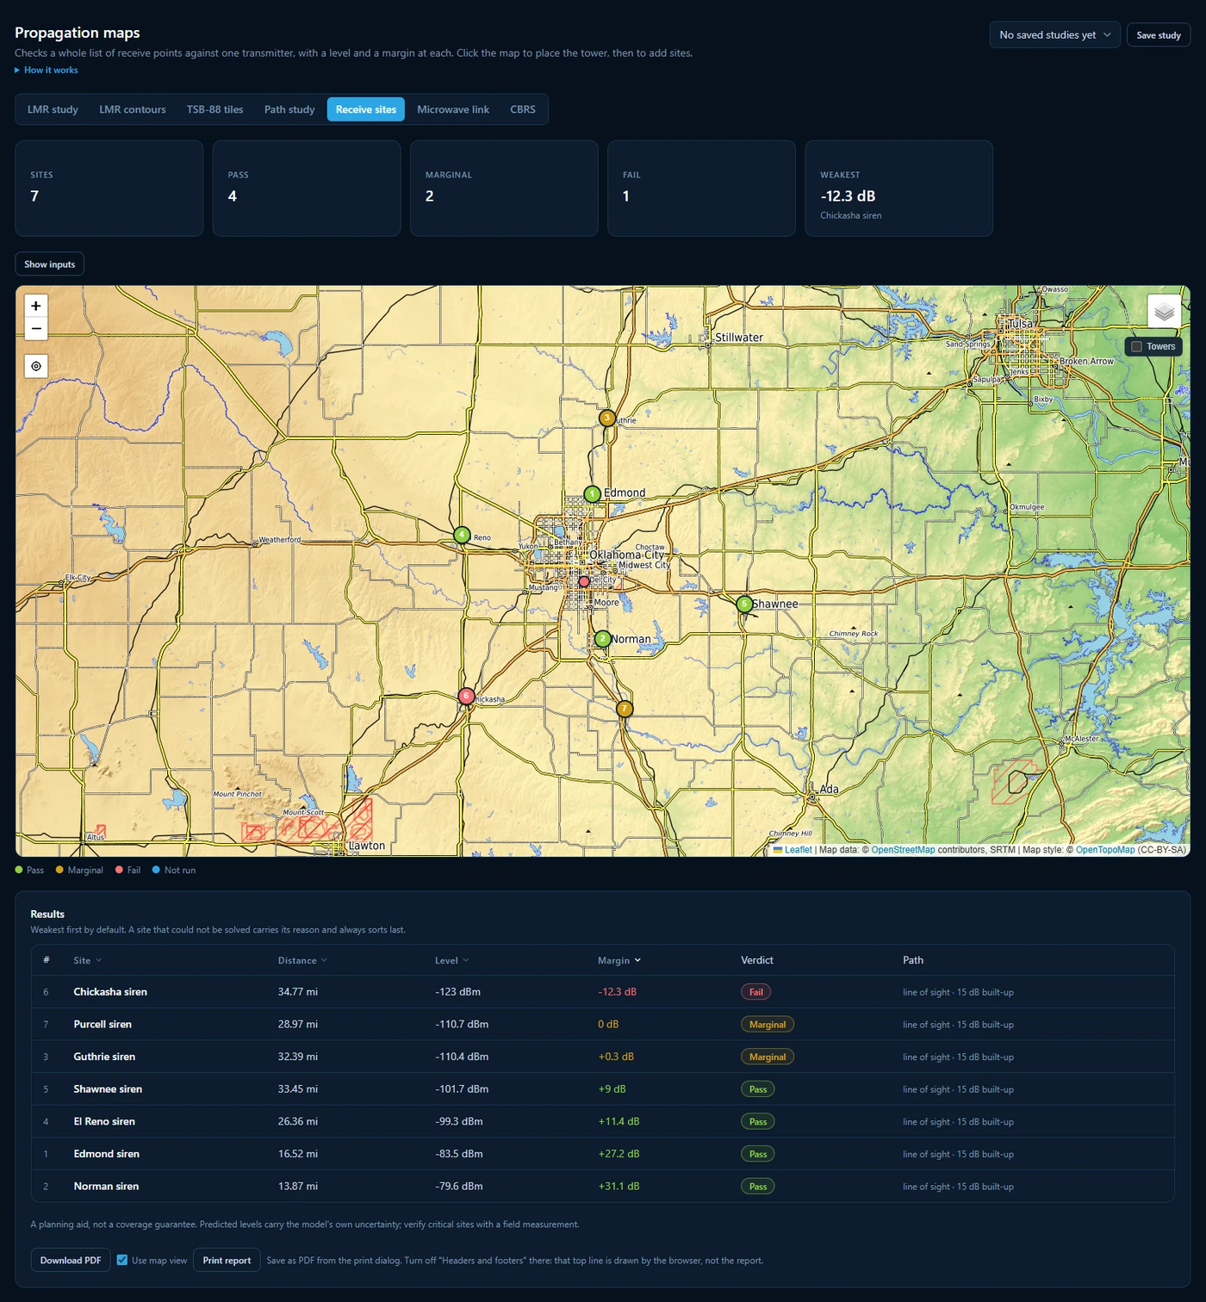The width and height of the screenshot is (1206, 1302).
Task: Zoom out on the map
Action: (x=36, y=329)
